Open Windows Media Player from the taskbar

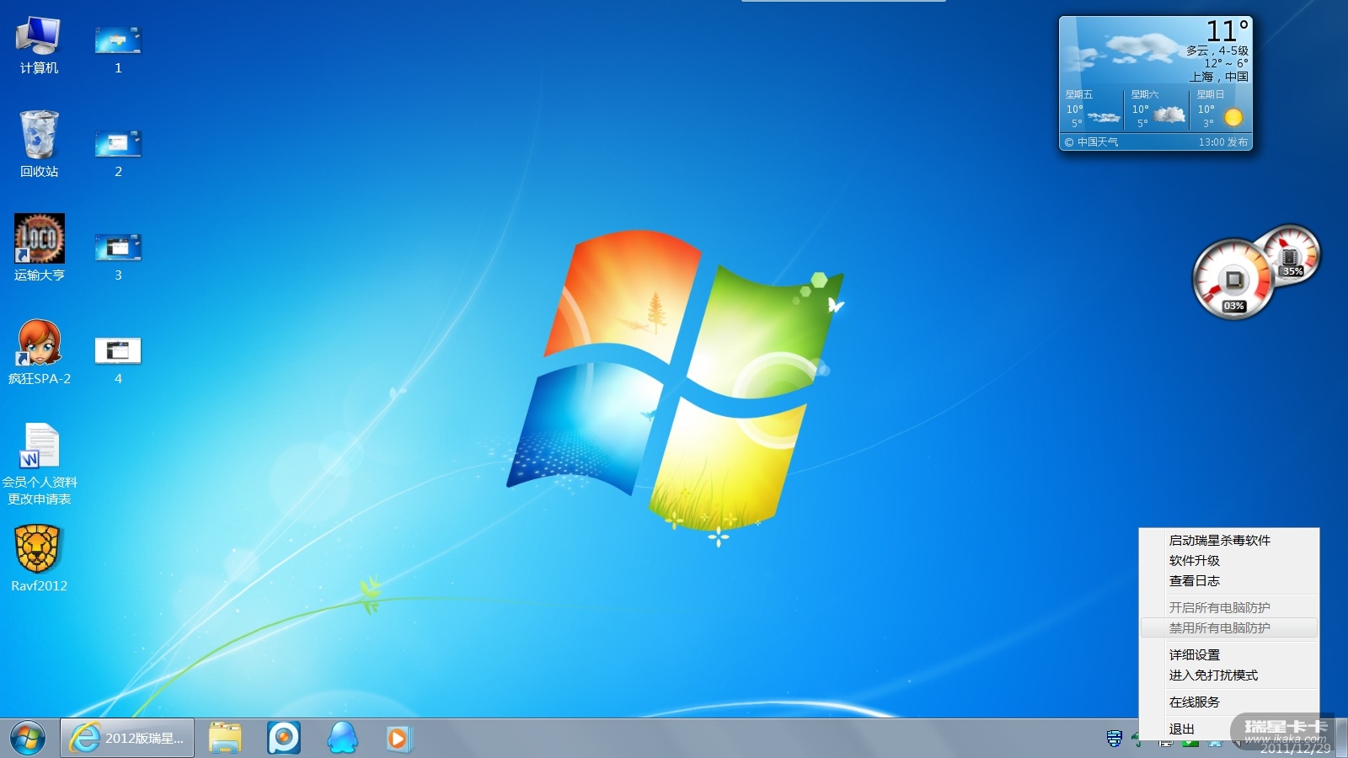coord(398,738)
